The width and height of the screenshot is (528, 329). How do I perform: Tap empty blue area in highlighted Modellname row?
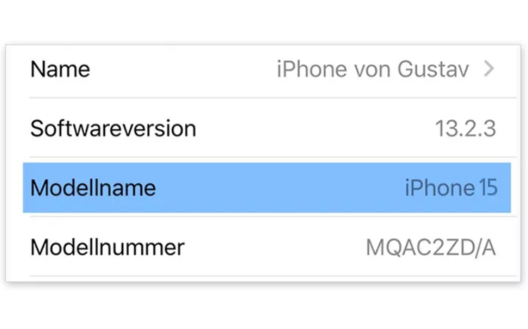pos(282,188)
